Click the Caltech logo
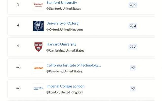 tap(38, 68)
